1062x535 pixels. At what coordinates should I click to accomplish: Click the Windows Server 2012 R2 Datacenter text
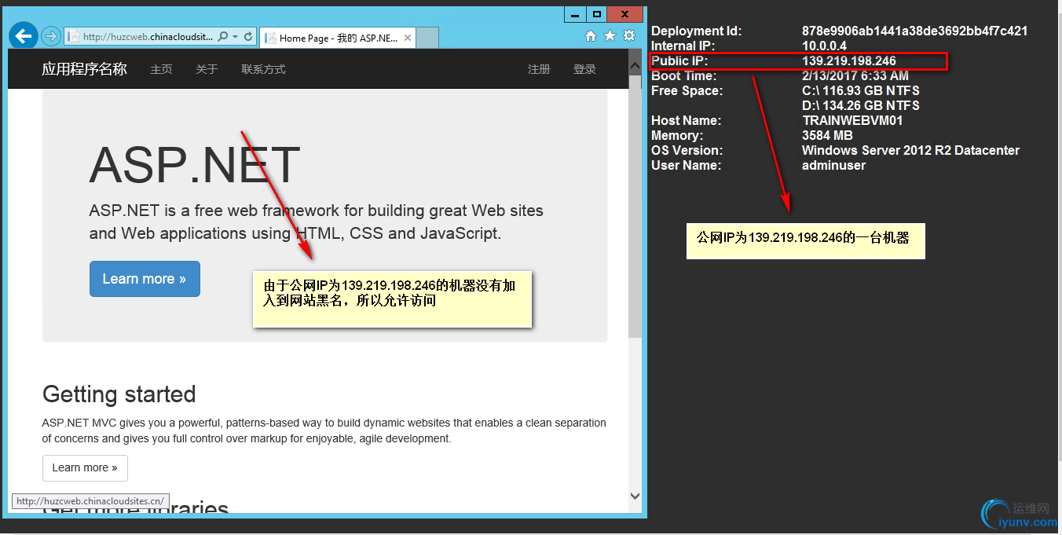[x=910, y=150]
